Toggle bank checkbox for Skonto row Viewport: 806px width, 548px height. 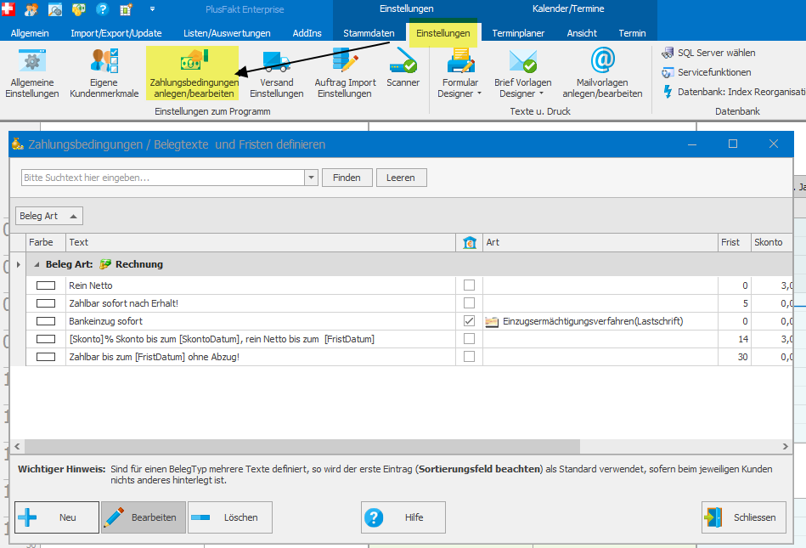tap(469, 338)
